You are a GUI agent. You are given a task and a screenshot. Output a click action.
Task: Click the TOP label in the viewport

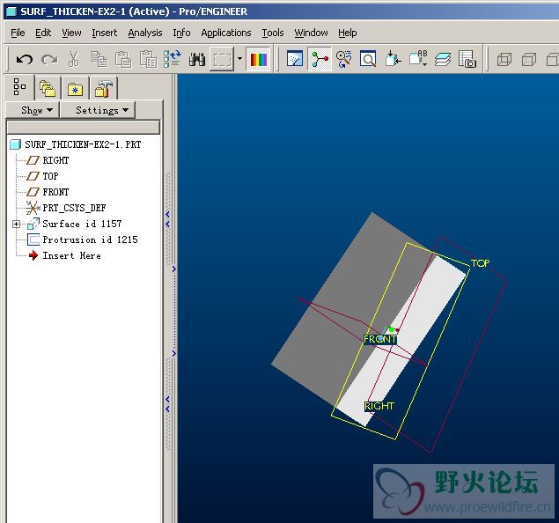coord(480,263)
